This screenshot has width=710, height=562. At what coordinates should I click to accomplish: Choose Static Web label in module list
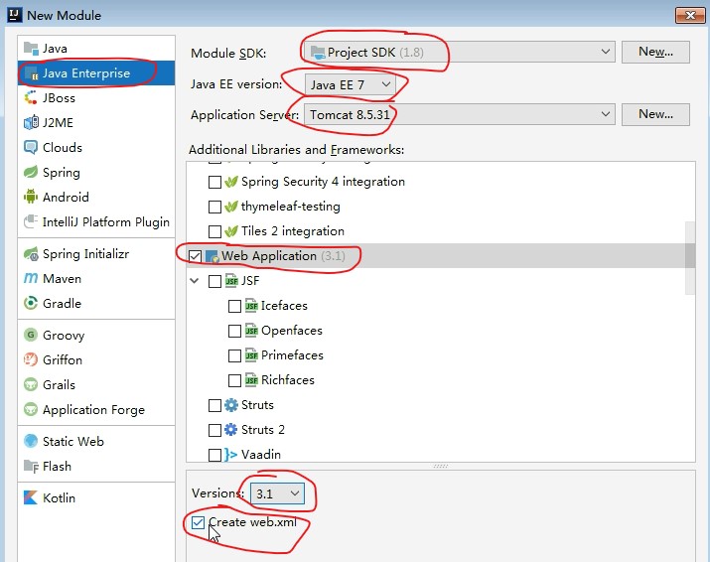(x=73, y=441)
